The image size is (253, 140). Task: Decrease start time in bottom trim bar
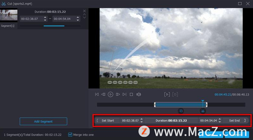click(141, 122)
